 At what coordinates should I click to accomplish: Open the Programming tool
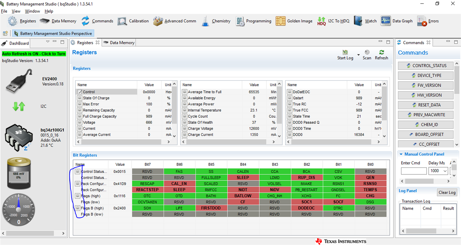[x=253, y=21]
